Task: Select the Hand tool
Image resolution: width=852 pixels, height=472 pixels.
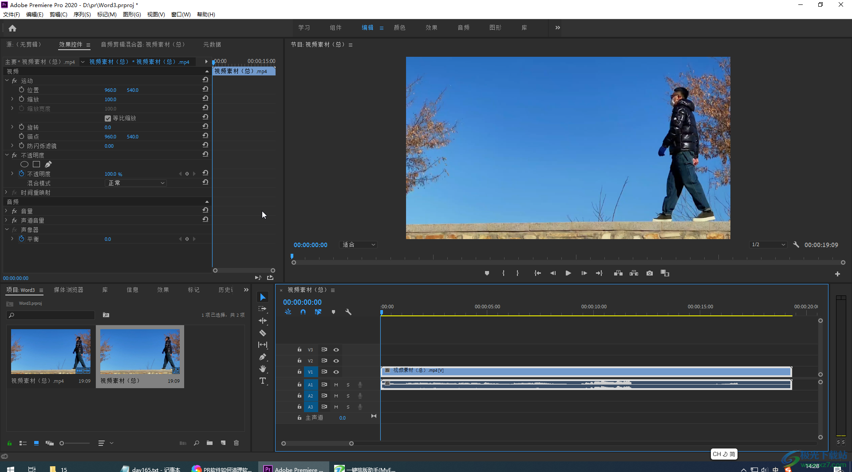Action: (263, 369)
